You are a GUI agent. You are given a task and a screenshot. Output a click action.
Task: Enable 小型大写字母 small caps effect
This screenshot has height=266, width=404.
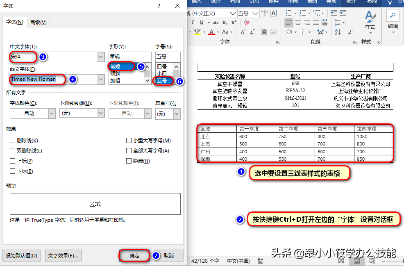point(129,141)
